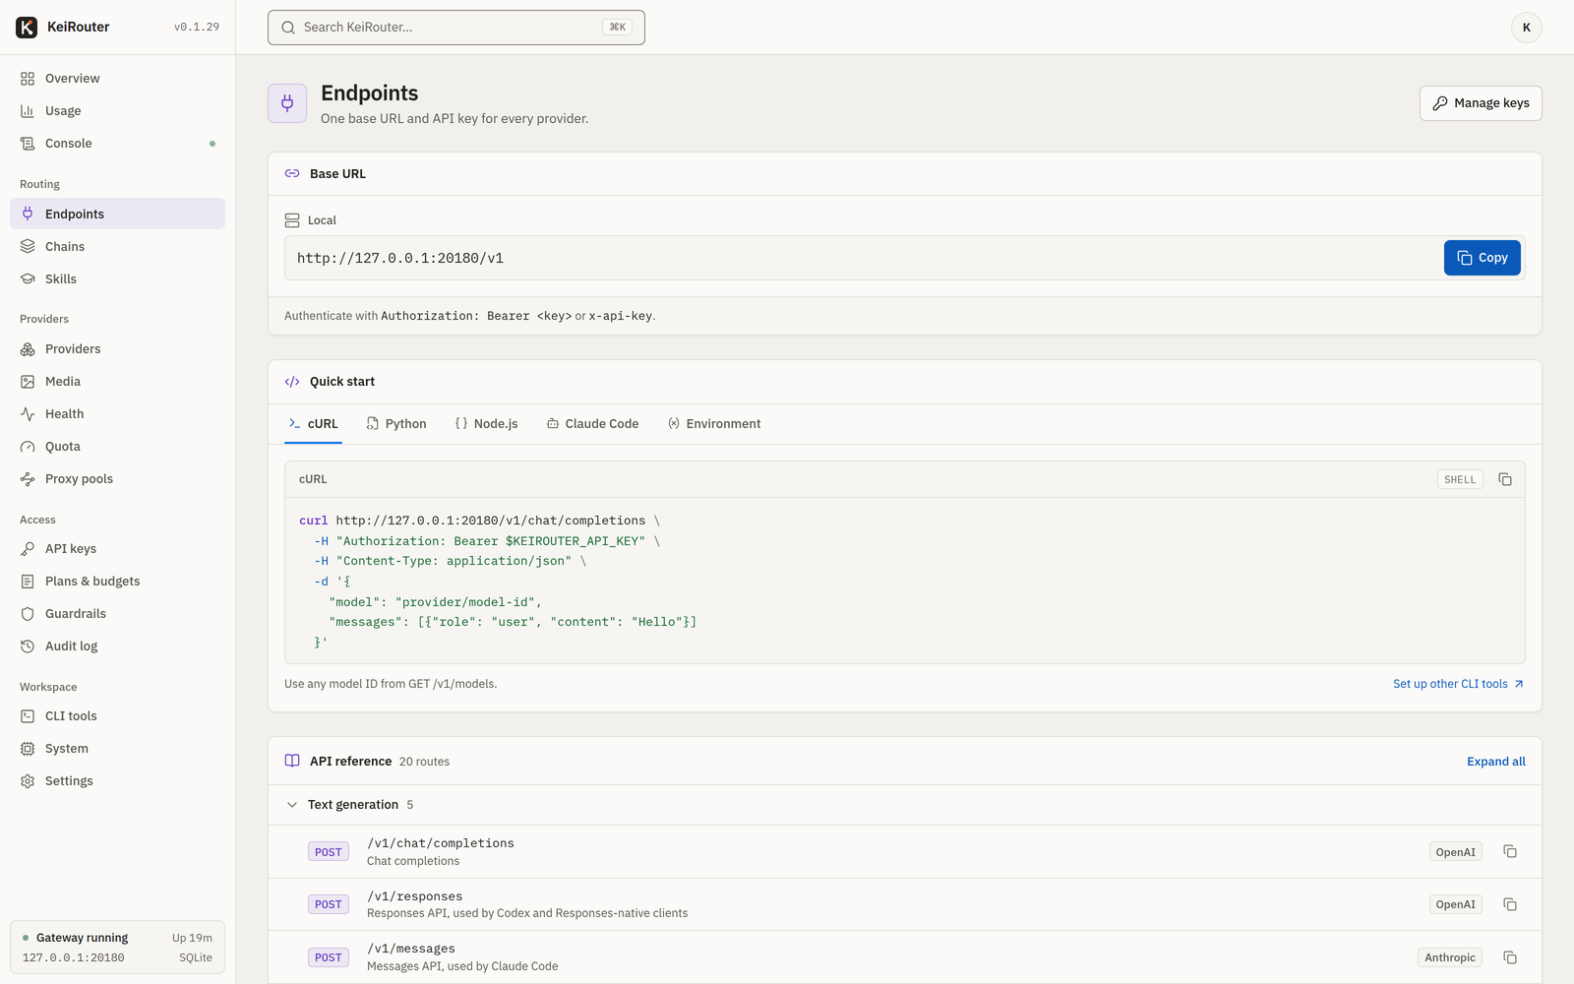Switch to the Node.js tab
1574x984 pixels.
tap(486, 424)
